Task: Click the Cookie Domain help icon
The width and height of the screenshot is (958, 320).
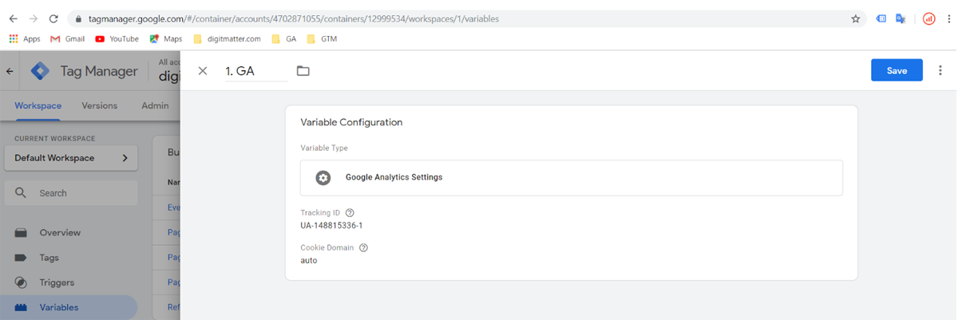Action: (x=363, y=247)
